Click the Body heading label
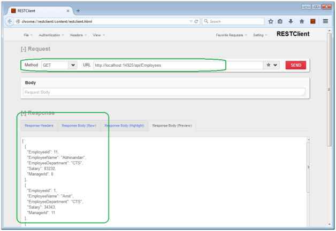 coord(30,83)
